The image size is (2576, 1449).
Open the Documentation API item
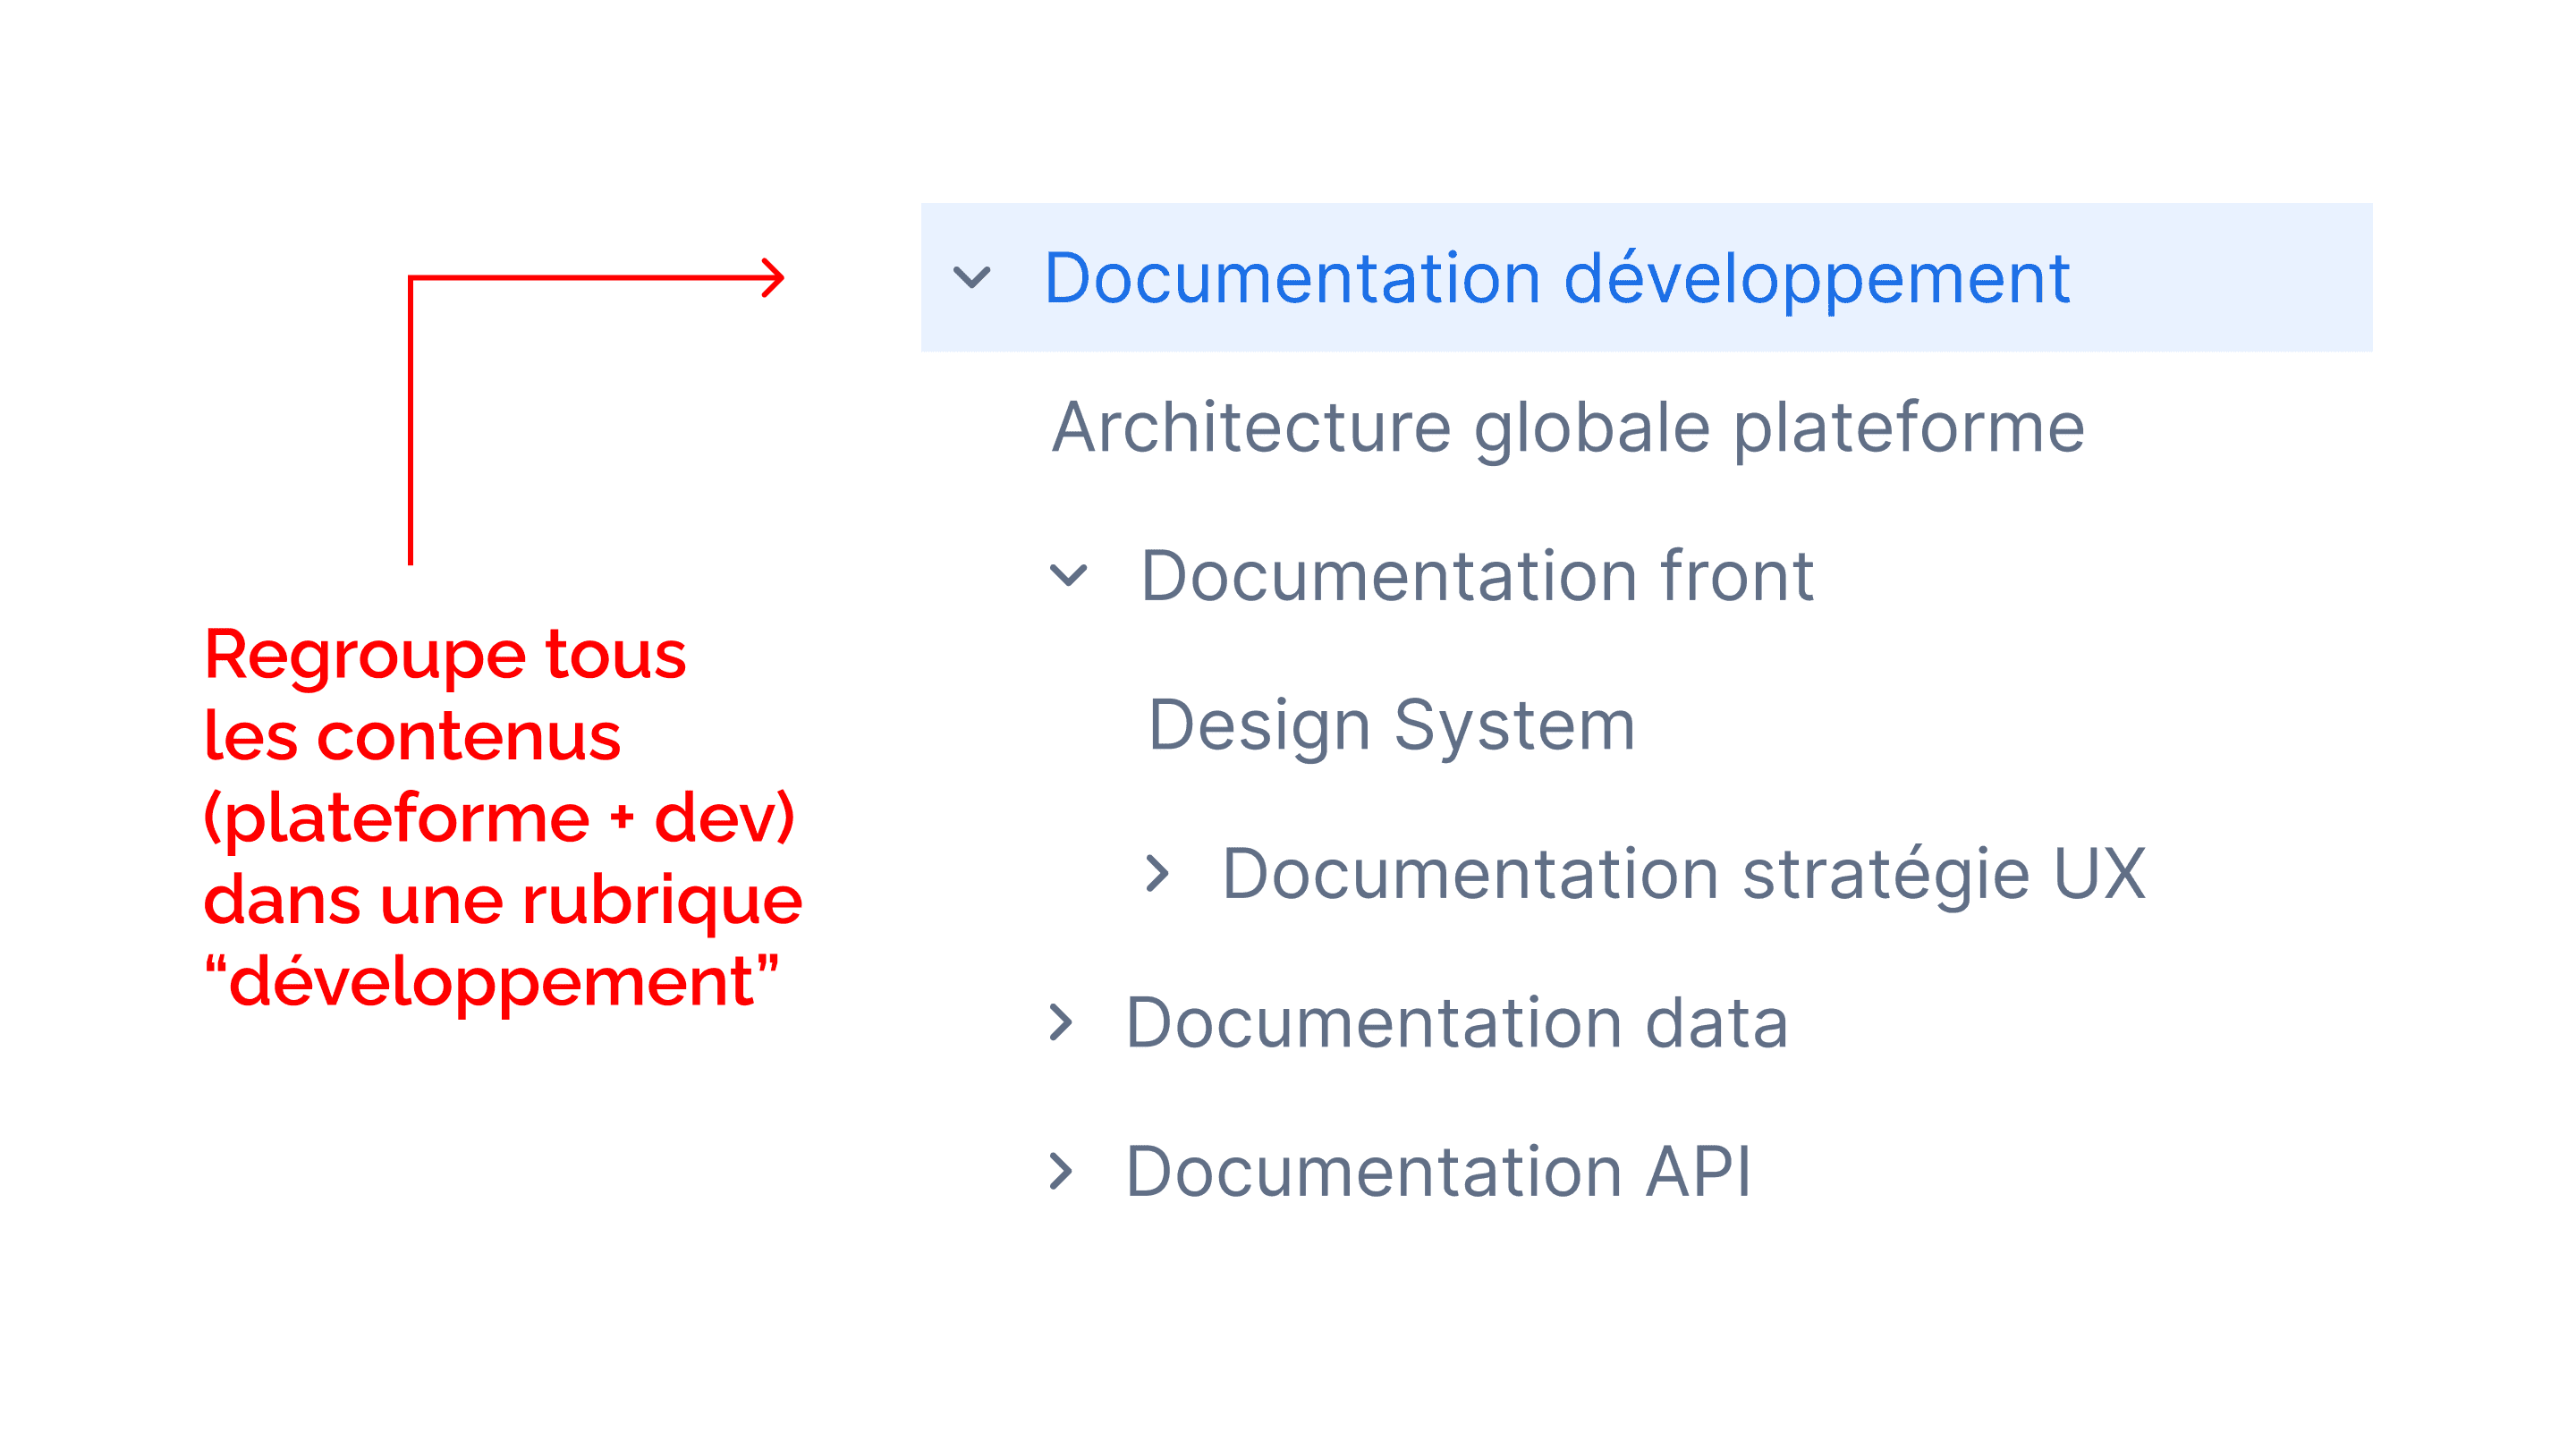click(x=1437, y=1172)
